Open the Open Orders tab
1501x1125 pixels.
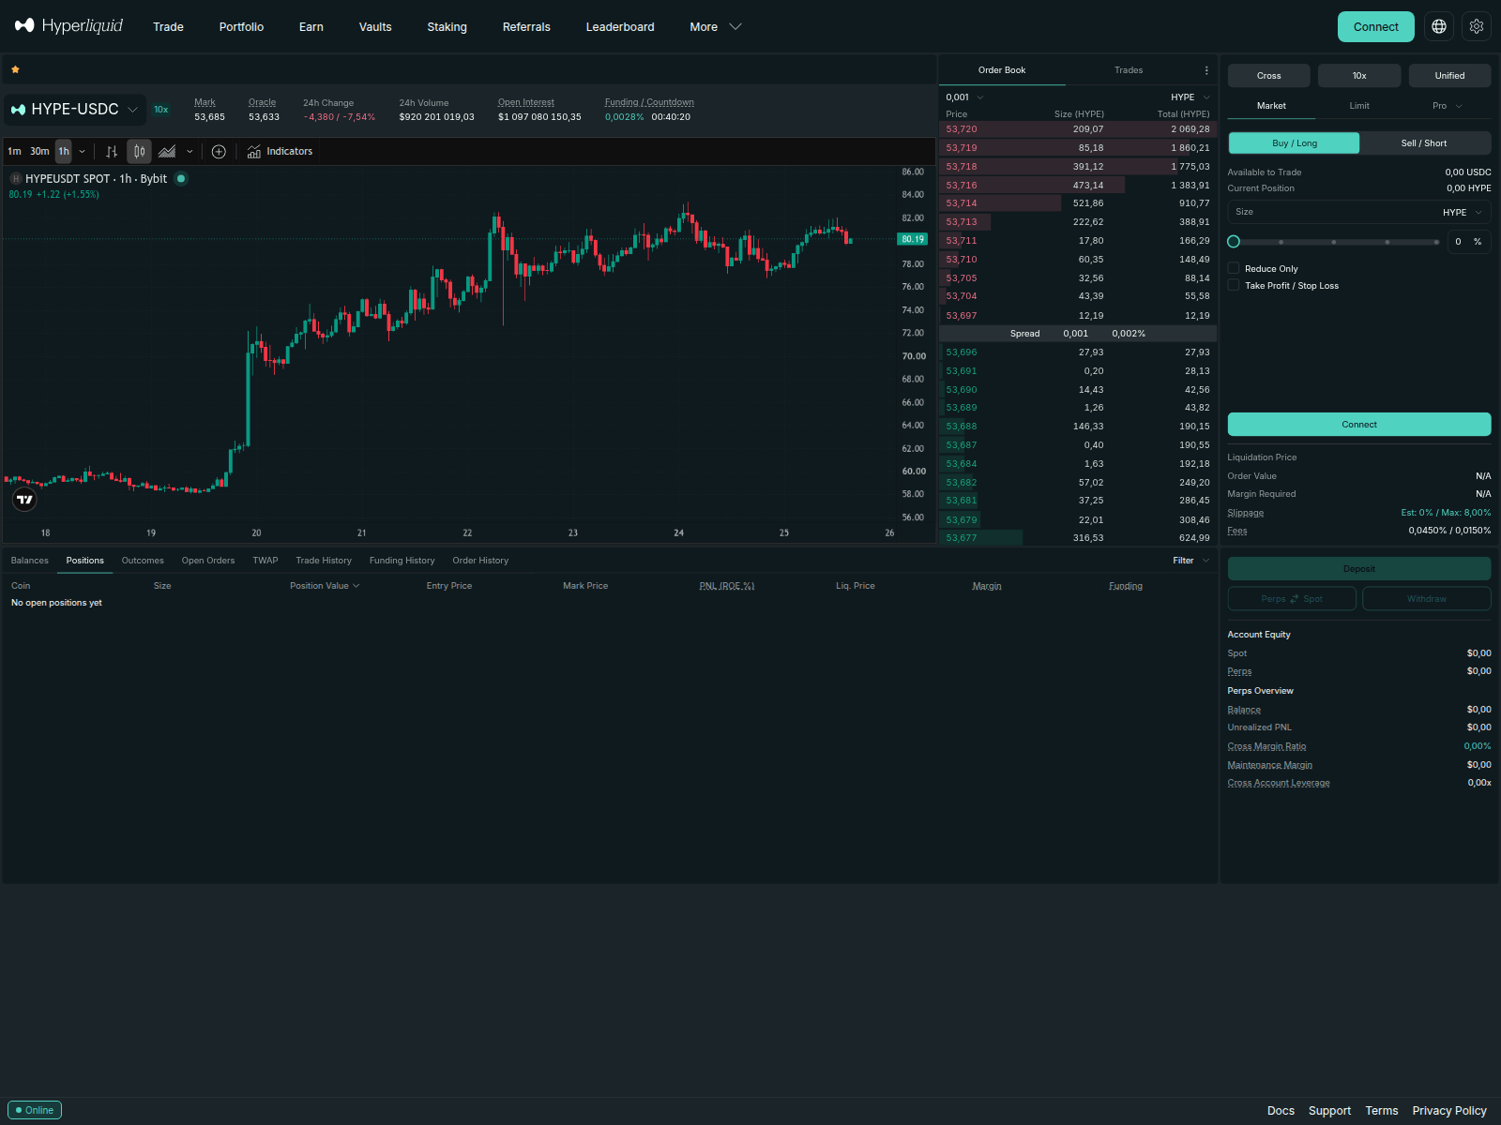pos(208,561)
